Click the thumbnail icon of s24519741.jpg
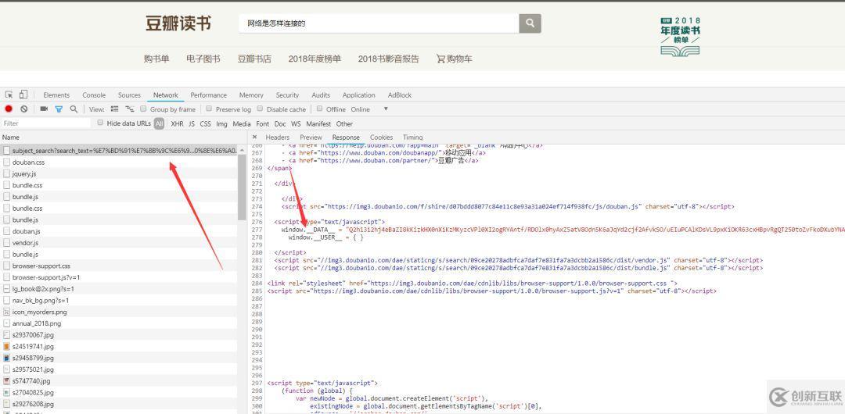The height and width of the screenshot is (414, 845). pyautogui.click(x=6, y=346)
